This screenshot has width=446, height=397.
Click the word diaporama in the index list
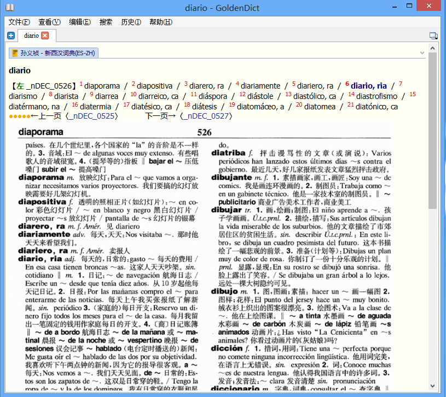click(102, 86)
